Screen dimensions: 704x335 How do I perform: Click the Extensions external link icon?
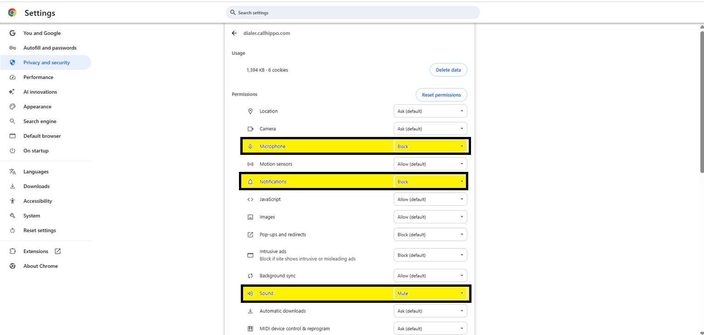[x=57, y=251]
